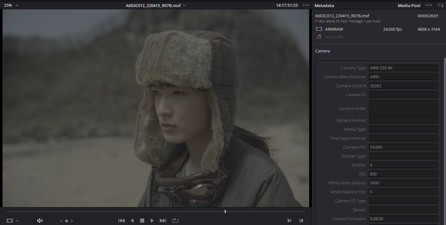The image size is (446, 225).
Task: Play the clip in reverse
Action: 132,220
